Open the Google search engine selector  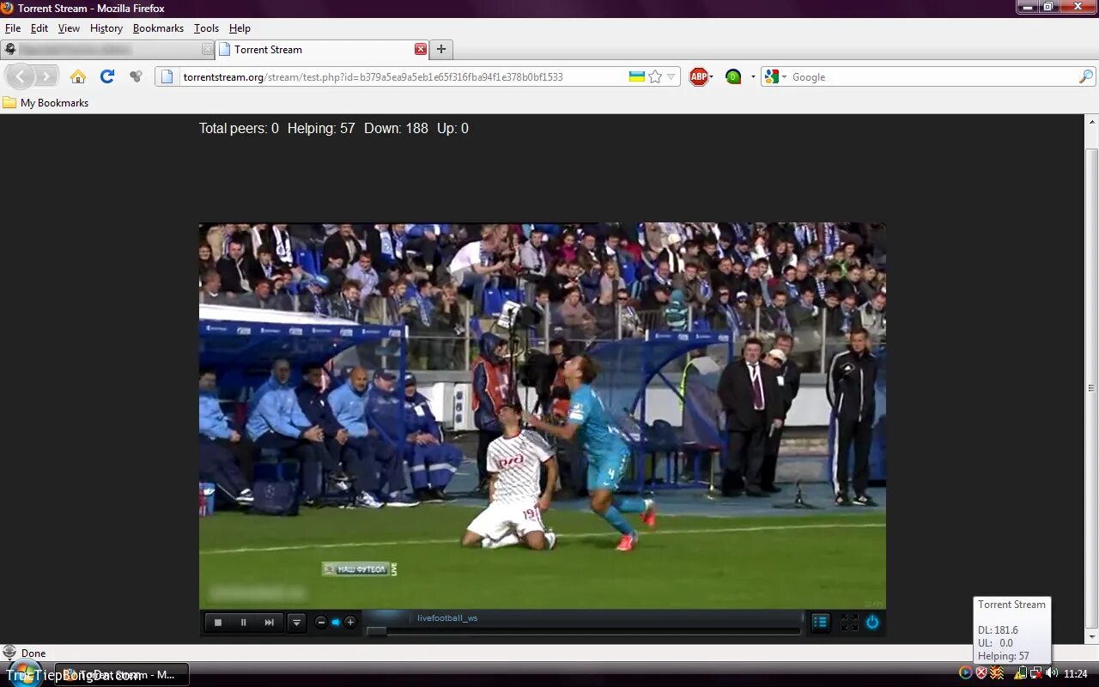775,76
